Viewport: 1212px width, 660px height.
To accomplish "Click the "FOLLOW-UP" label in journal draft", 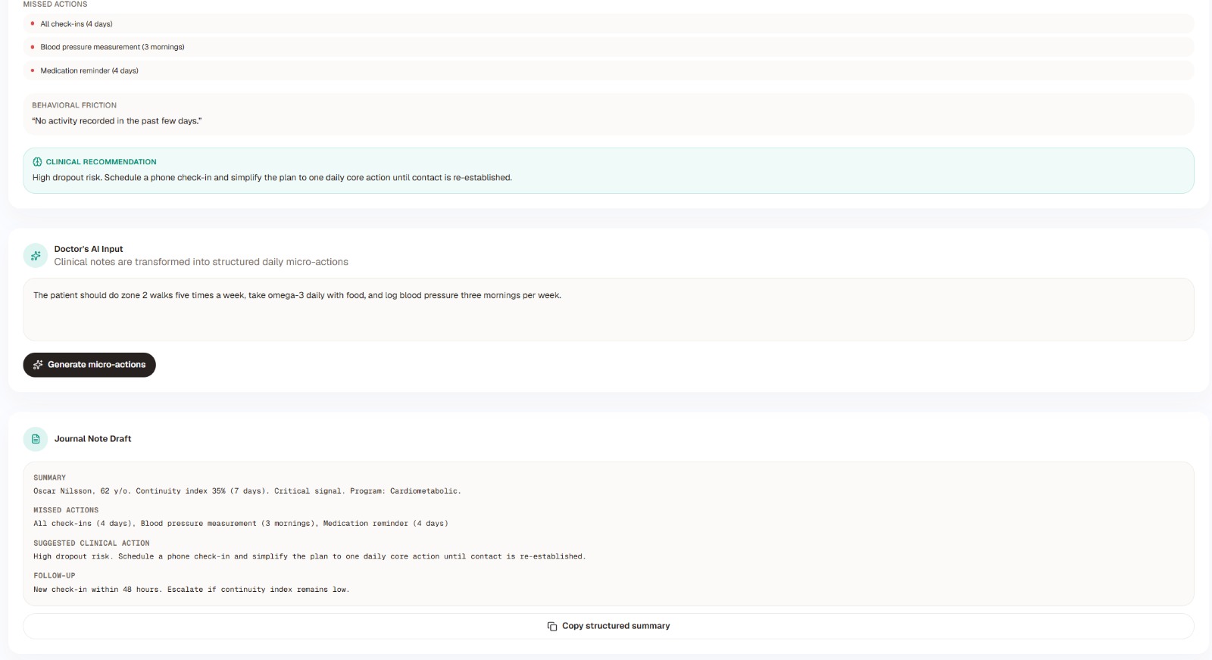I will coord(55,576).
